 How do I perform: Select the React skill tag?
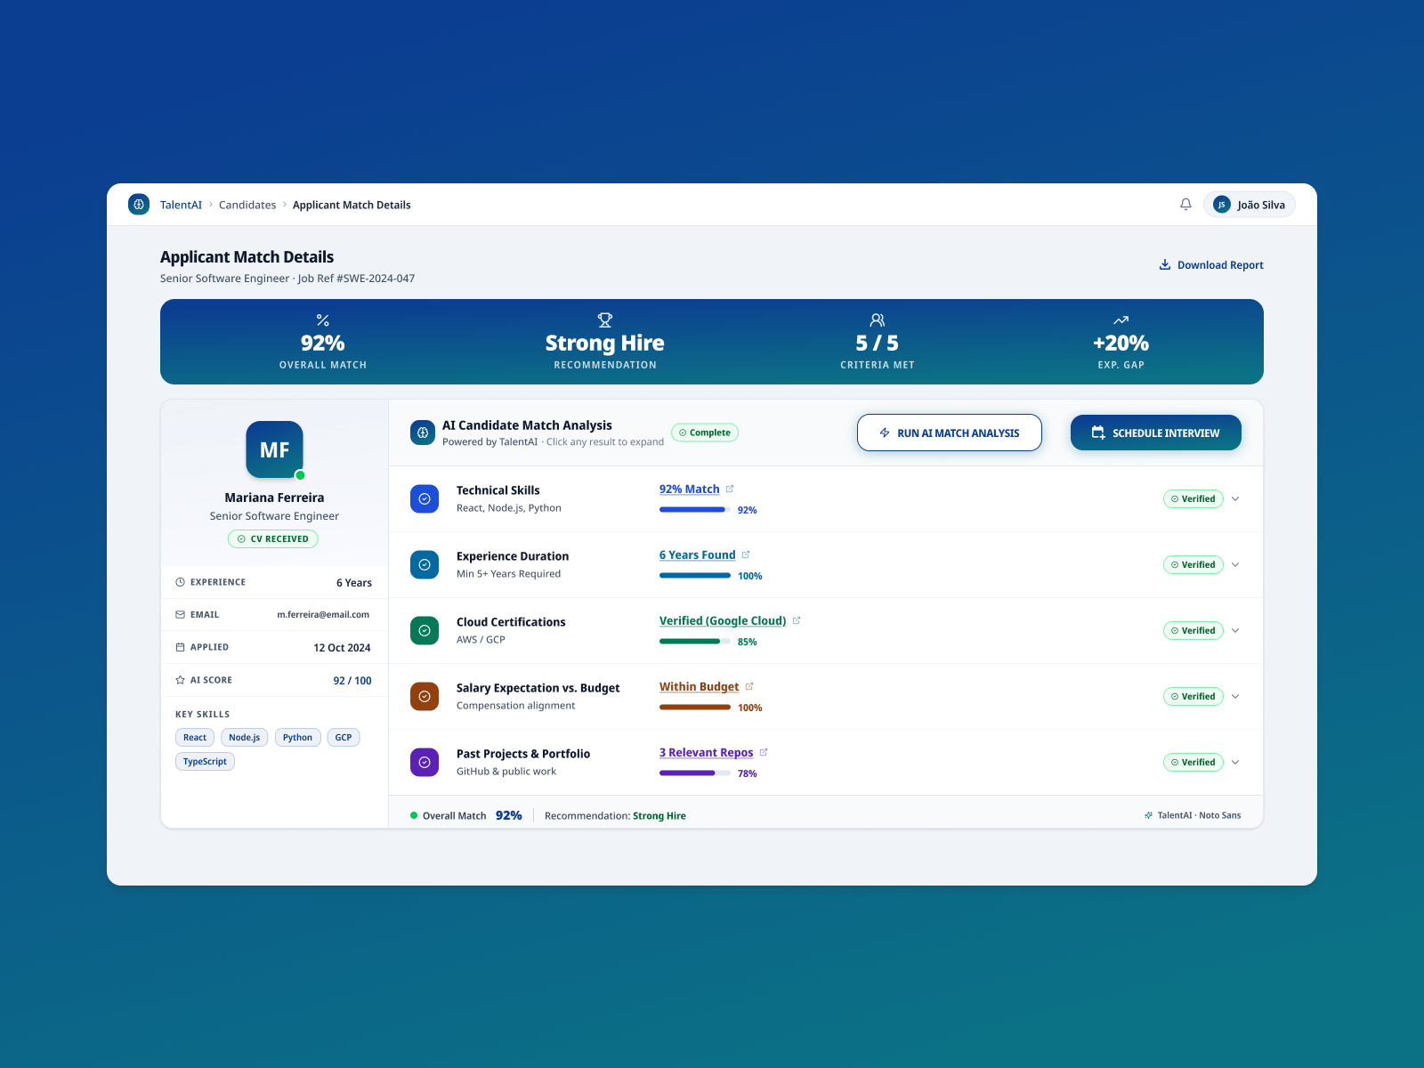195,738
